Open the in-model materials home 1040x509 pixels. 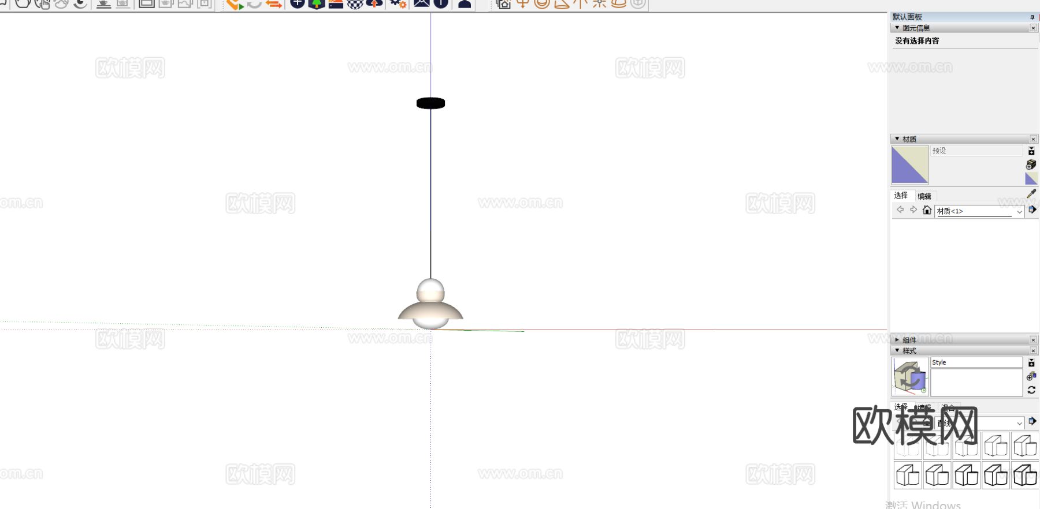pos(927,210)
